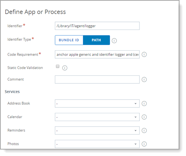Click the Code Requirement input field
The width and height of the screenshot is (186, 156).
(97, 55)
